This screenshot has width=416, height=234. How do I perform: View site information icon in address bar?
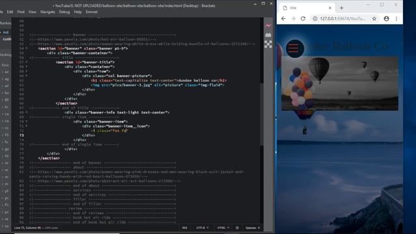click(x=315, y=19)
